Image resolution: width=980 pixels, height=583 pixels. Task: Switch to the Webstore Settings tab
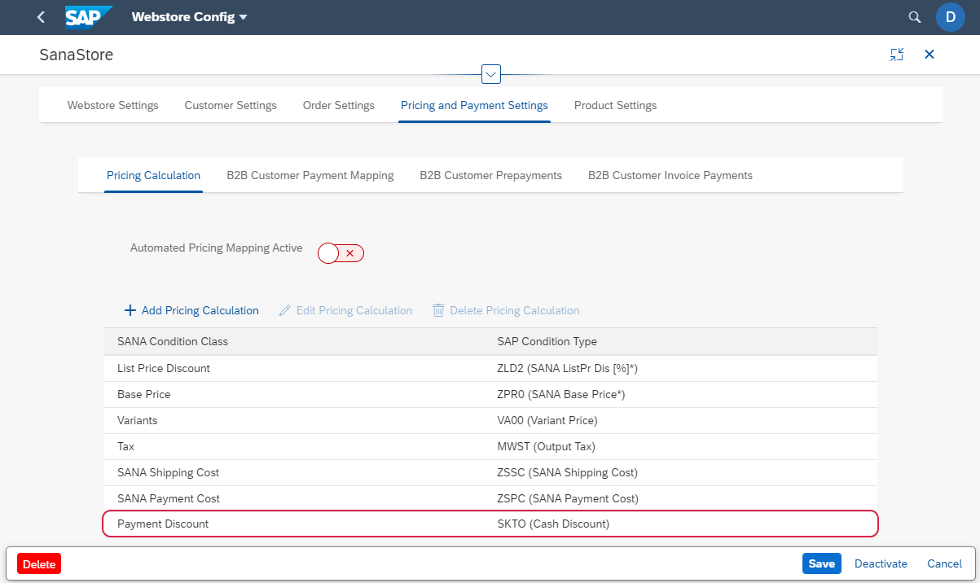point(113,106)
